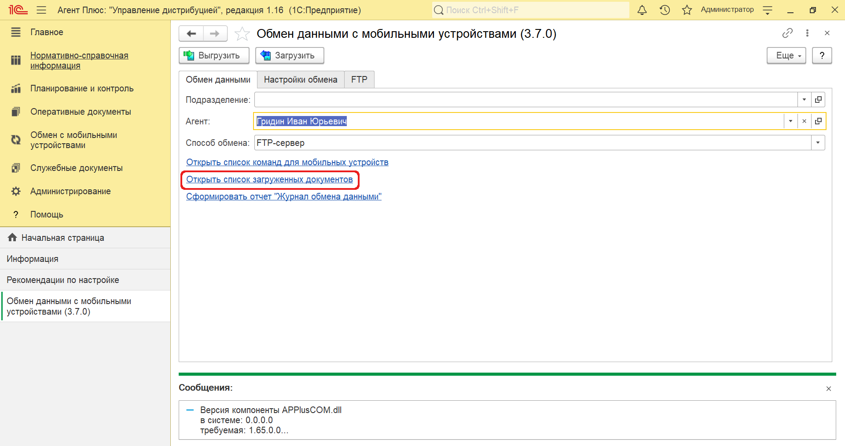This screenshot has width=845, height=446.
Task: Open the mobile device commands list link
Action: tap(287, 162)
